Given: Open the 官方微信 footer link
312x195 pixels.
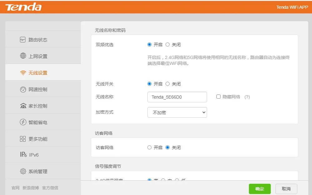Looking at the screenshot, I should (50, 188).
